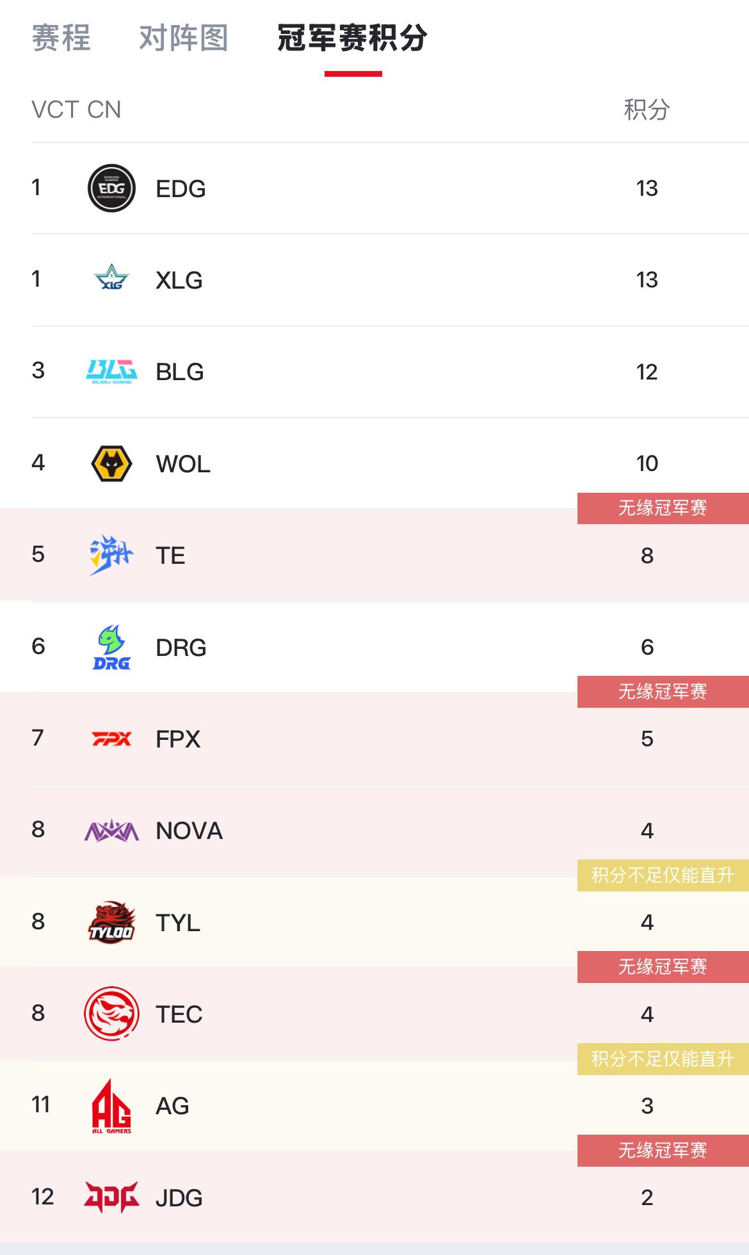Click the EDG team name
749x1255 pixels.
[x=181, y=189]
